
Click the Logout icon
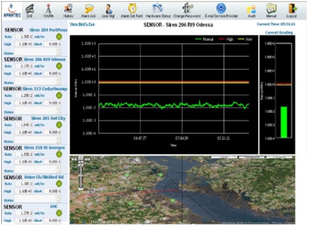[292, 9]
